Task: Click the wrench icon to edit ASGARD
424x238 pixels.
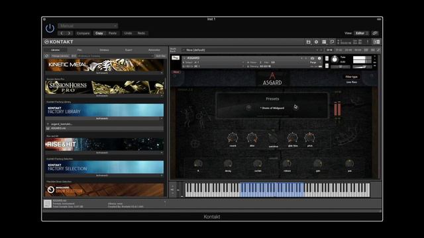Action: 176,58
